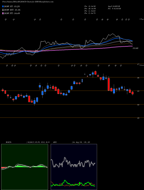This screenshot has width=144, height=190.
Task: Open the green MACD indicator chart
Action: click(x=24, y=167)
